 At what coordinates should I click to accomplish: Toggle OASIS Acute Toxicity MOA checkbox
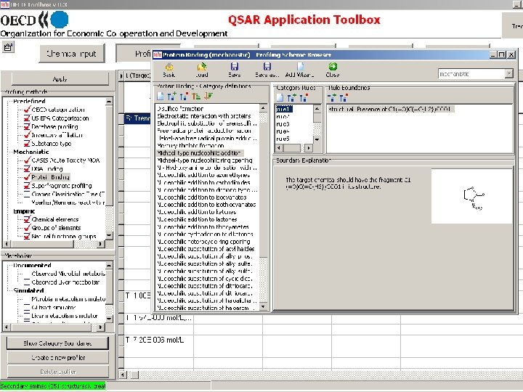[x=27, y=160]
